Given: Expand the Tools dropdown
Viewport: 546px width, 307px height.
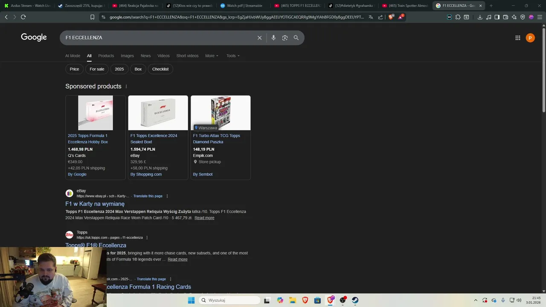Looking at the screenshot, I should coord(233,56).
